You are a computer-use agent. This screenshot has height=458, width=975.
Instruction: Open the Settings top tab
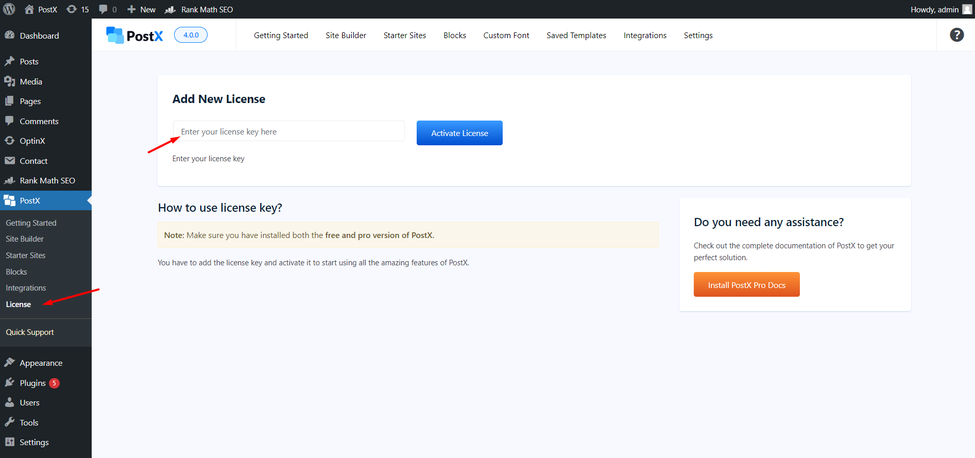coord(698,35)
